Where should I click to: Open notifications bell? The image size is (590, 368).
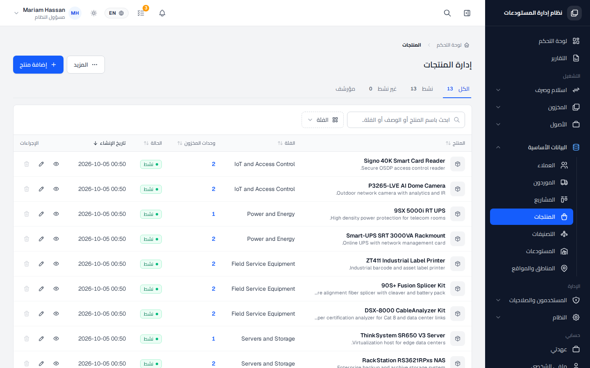(162, 13)
